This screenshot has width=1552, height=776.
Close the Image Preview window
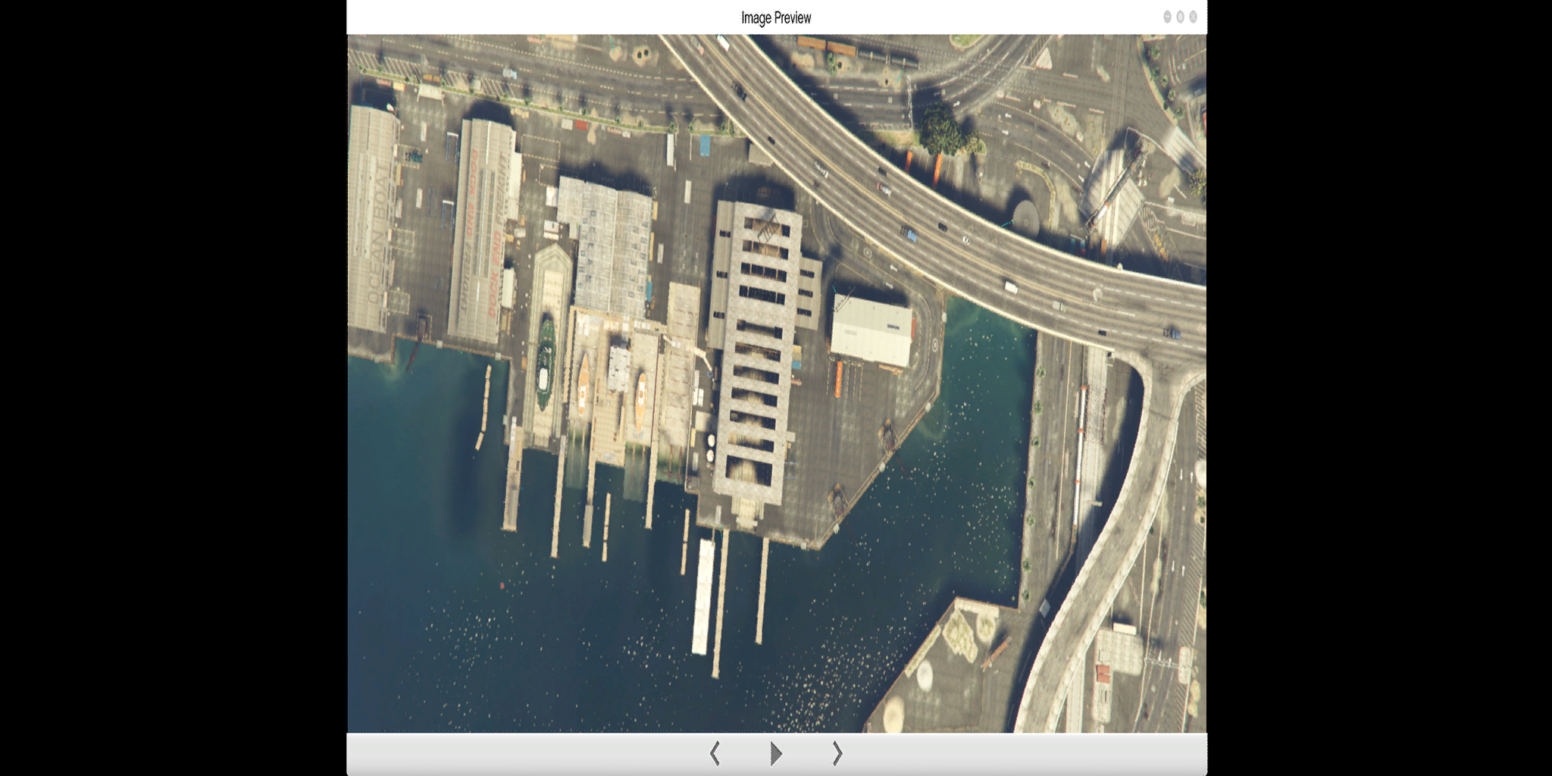coord(1193,17)
